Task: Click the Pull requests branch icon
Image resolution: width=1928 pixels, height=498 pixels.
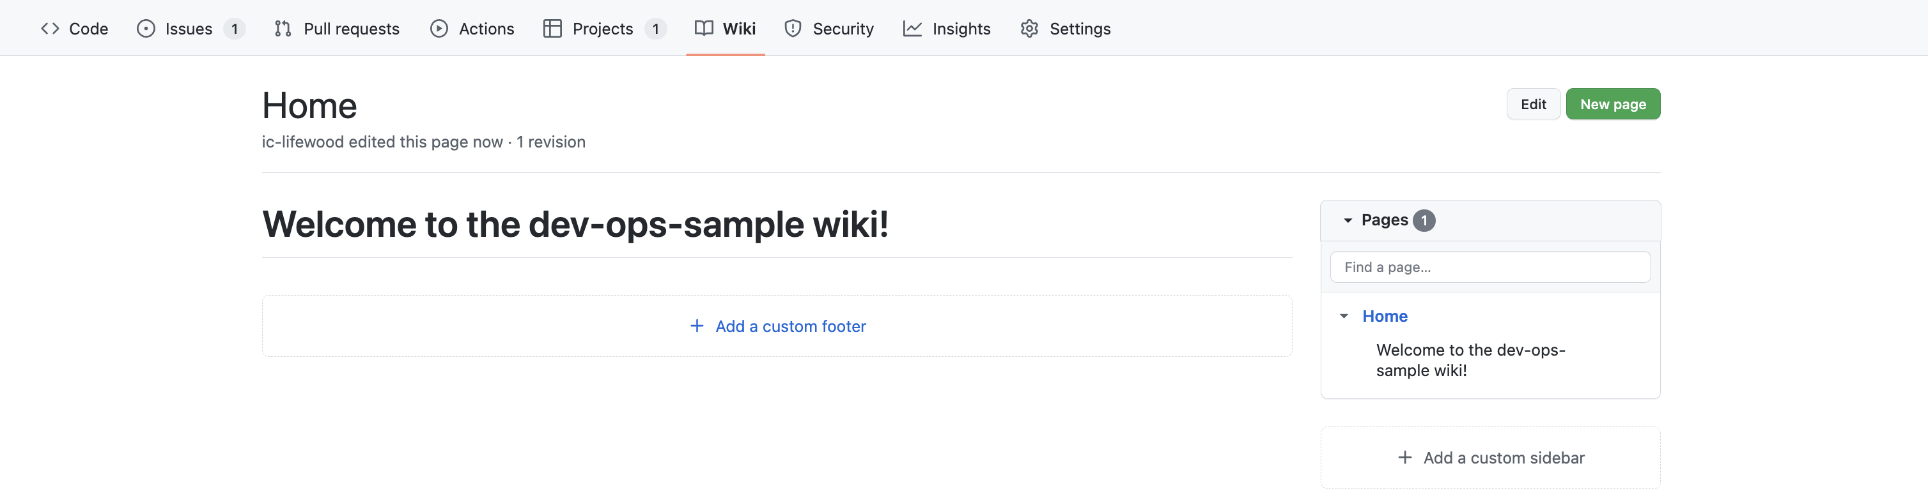Action: 282,29
